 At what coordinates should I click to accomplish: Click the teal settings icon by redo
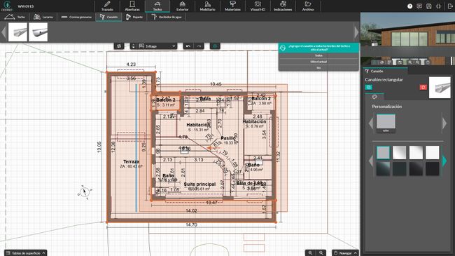coord(215,46)
